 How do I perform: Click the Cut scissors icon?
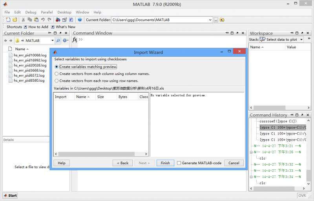click(23, 20)
